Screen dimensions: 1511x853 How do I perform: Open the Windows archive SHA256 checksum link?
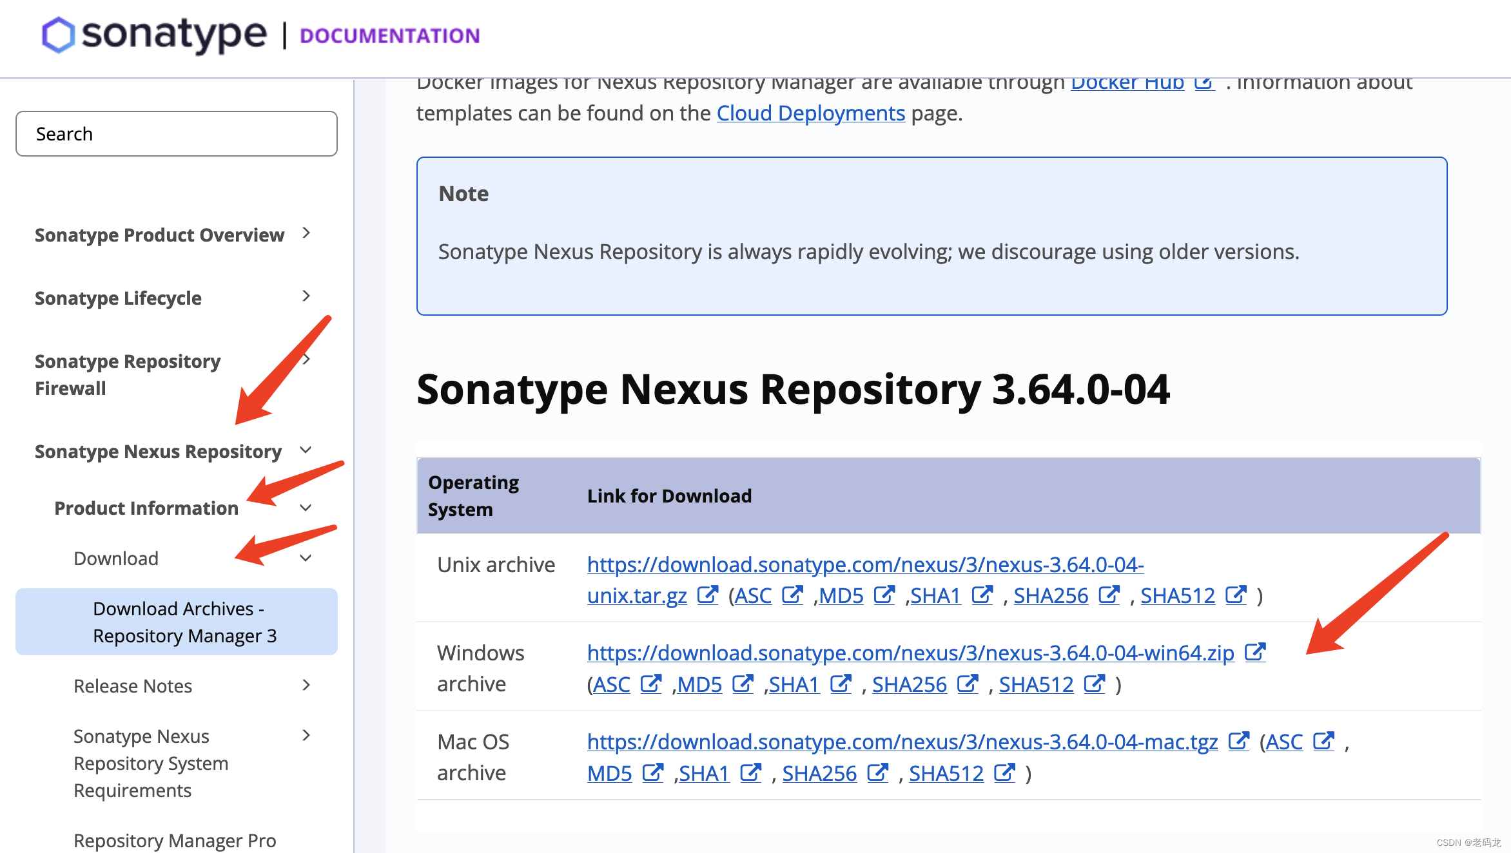point(909,684)
